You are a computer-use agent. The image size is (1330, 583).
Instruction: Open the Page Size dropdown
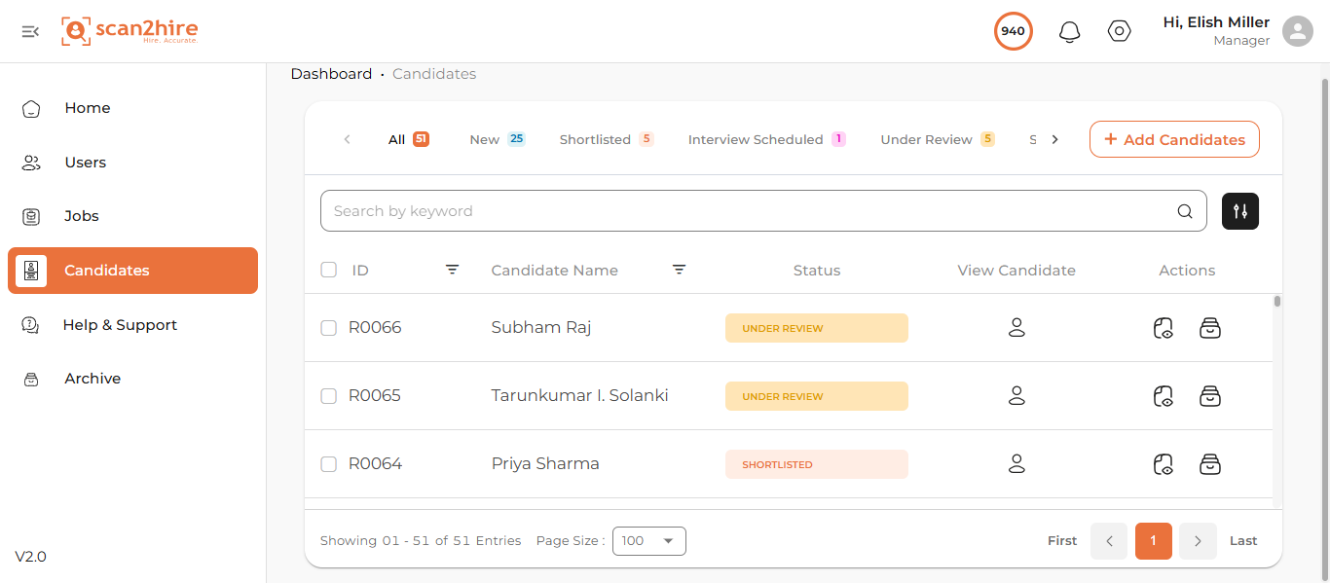pos(649,541)
